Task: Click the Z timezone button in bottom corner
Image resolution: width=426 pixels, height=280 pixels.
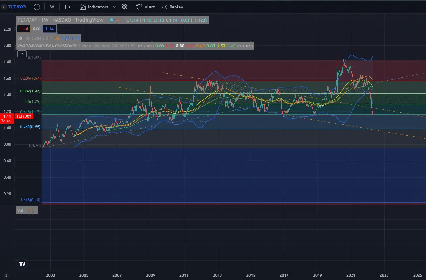Action: pos(6,276)
